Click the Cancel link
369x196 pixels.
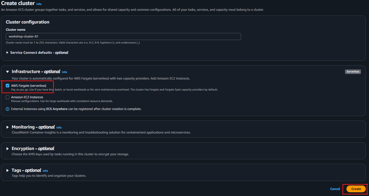pos(335,189)
